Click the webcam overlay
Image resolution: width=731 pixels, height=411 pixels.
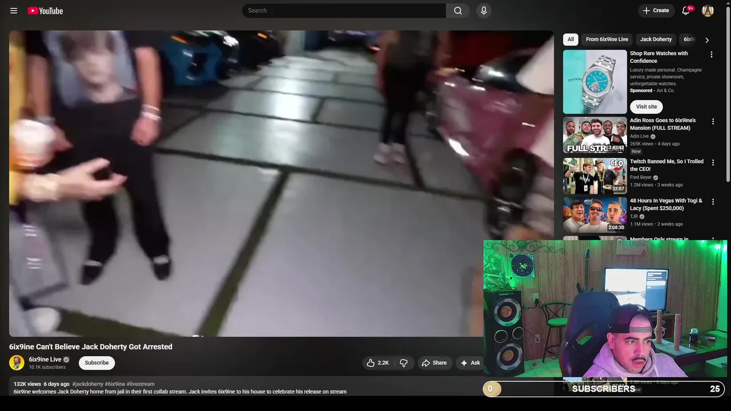tap(605, 309)
